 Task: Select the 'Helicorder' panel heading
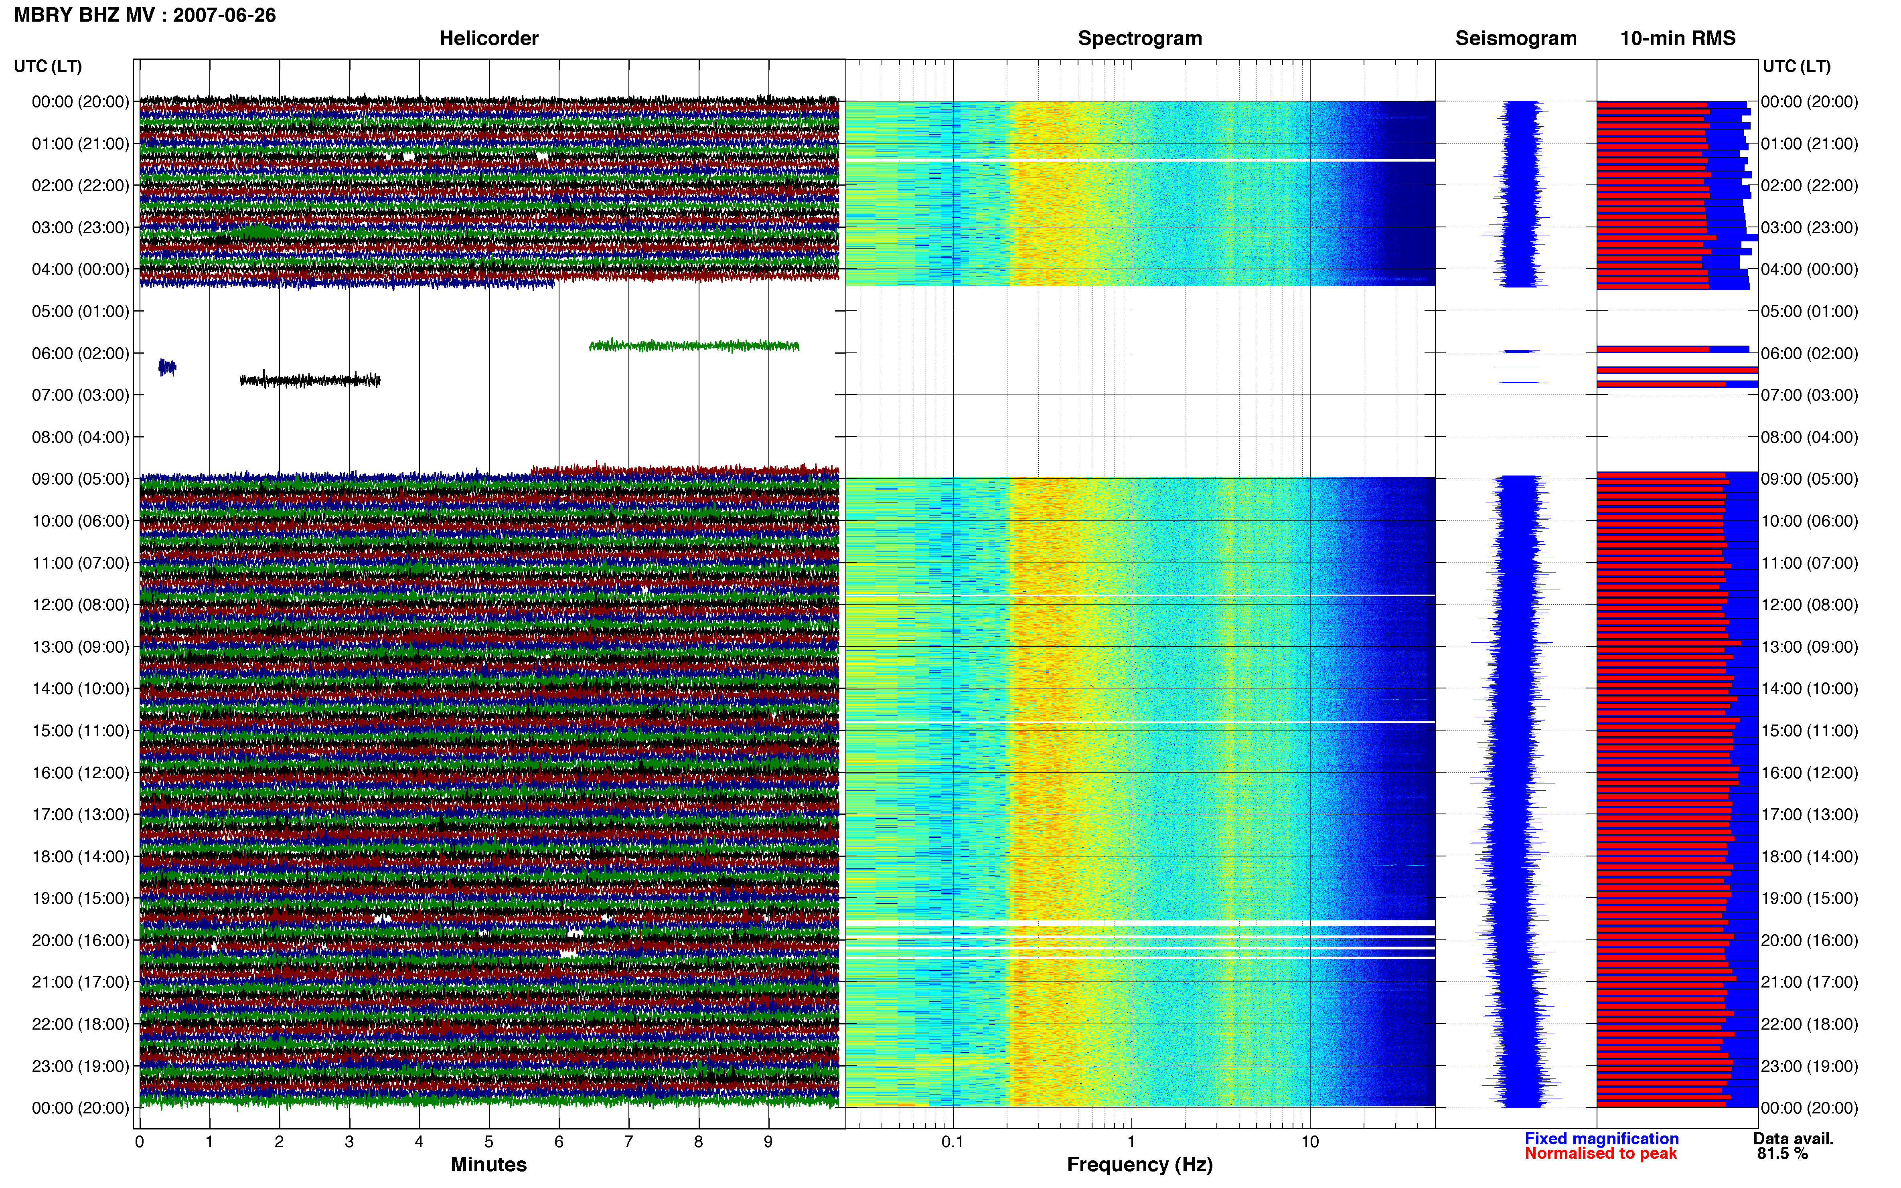489,38
